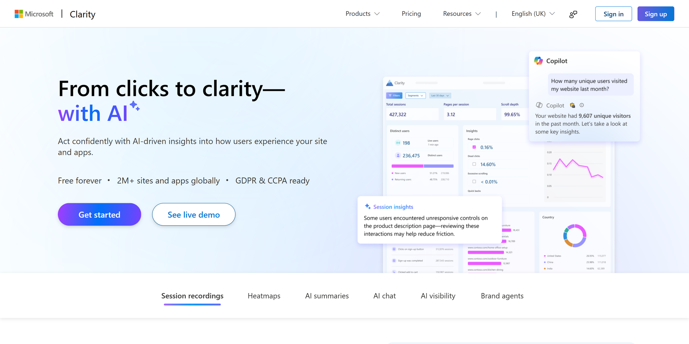Click the info icon next to Copilot reply
Viewport: 689px width, 344px height.
click(582, 105)
